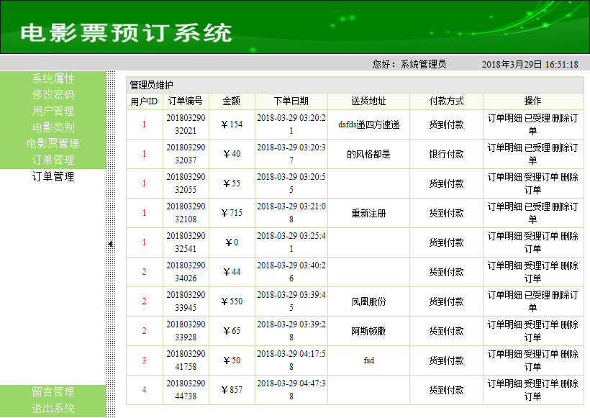The height and width of the screenshot is (418, 590).
Task: Click the date 2018年3月29日 16:51:18
Action: 530,64
